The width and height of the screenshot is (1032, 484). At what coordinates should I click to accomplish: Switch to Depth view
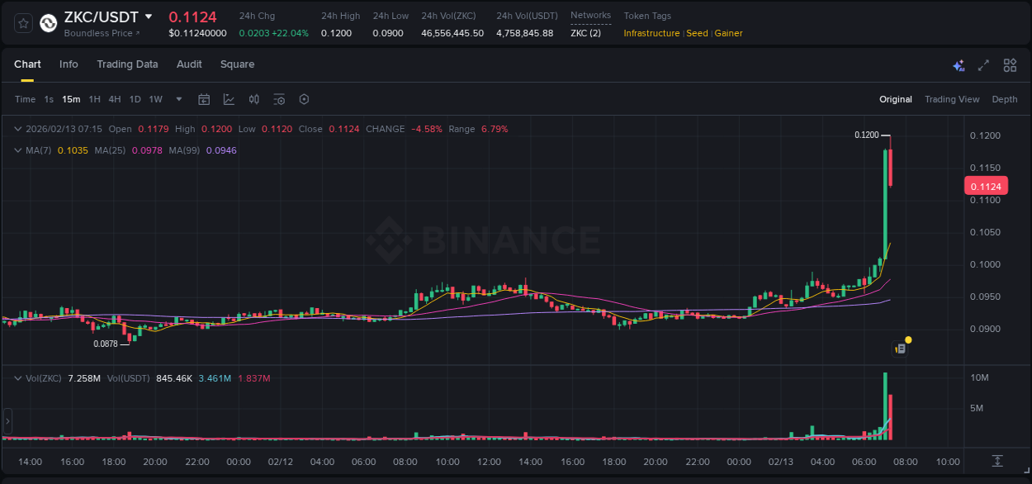pyautogui.click(x=1004, y=99)
